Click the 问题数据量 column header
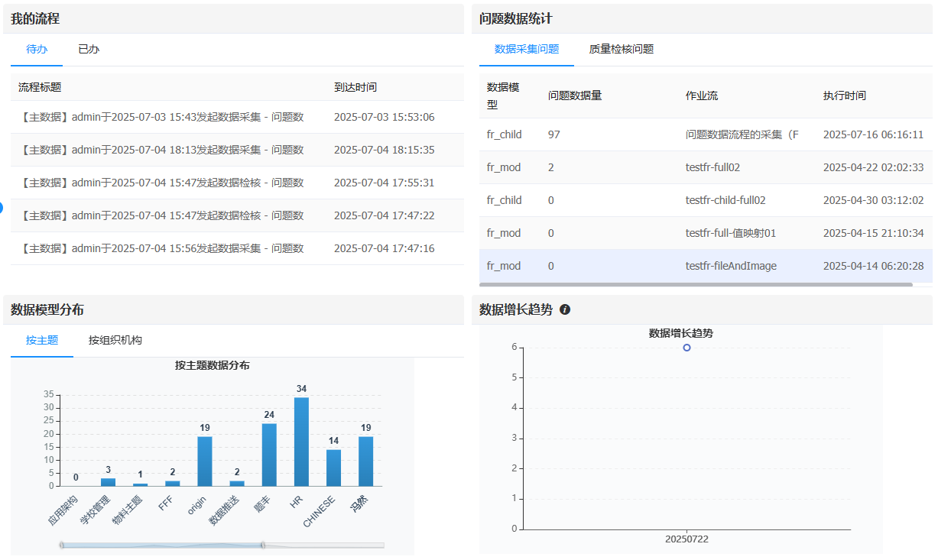 [x=575, y=96]
